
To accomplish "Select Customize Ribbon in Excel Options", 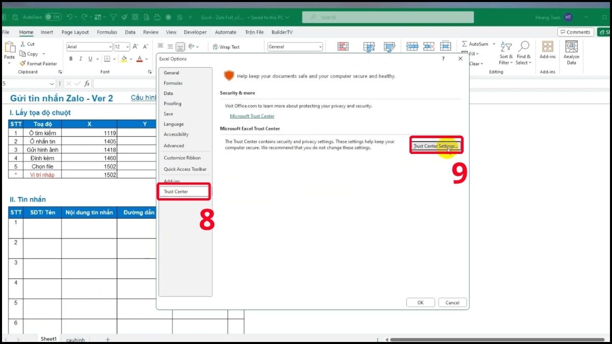I will 185,158.
